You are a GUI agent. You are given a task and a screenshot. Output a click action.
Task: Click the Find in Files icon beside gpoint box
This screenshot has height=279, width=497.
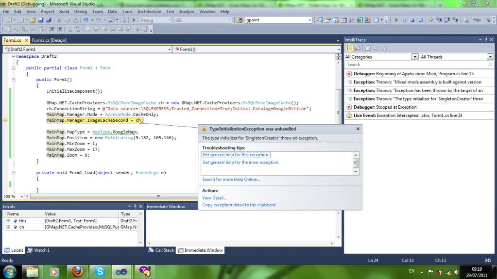click(x=240, y=20)
